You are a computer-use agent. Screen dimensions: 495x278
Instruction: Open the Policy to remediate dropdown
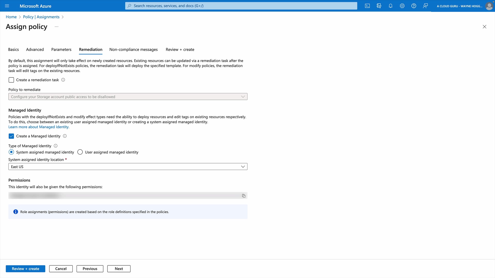point(128,97)
